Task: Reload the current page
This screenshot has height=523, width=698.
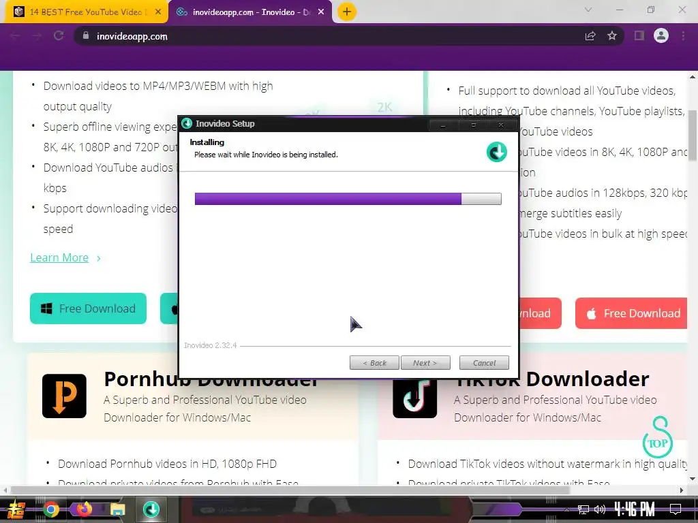Action: (59, 36)
